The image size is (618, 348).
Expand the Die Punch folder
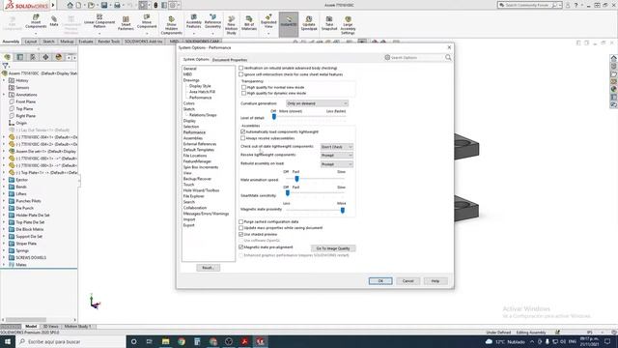(4, 208)
